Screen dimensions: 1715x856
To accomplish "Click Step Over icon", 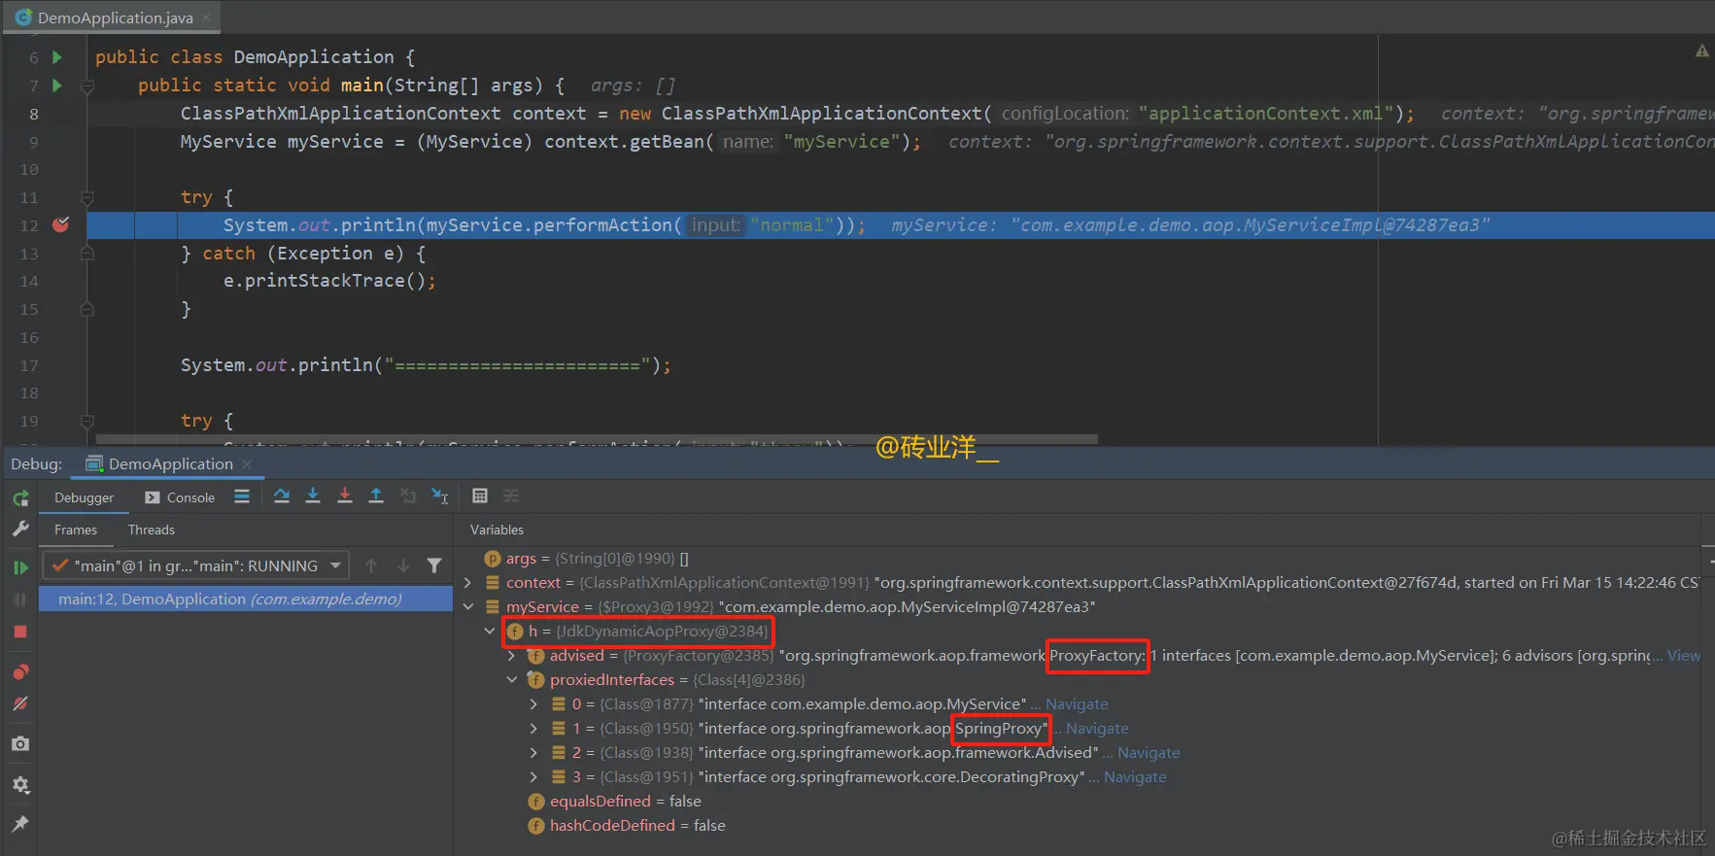I will (282, 496).
